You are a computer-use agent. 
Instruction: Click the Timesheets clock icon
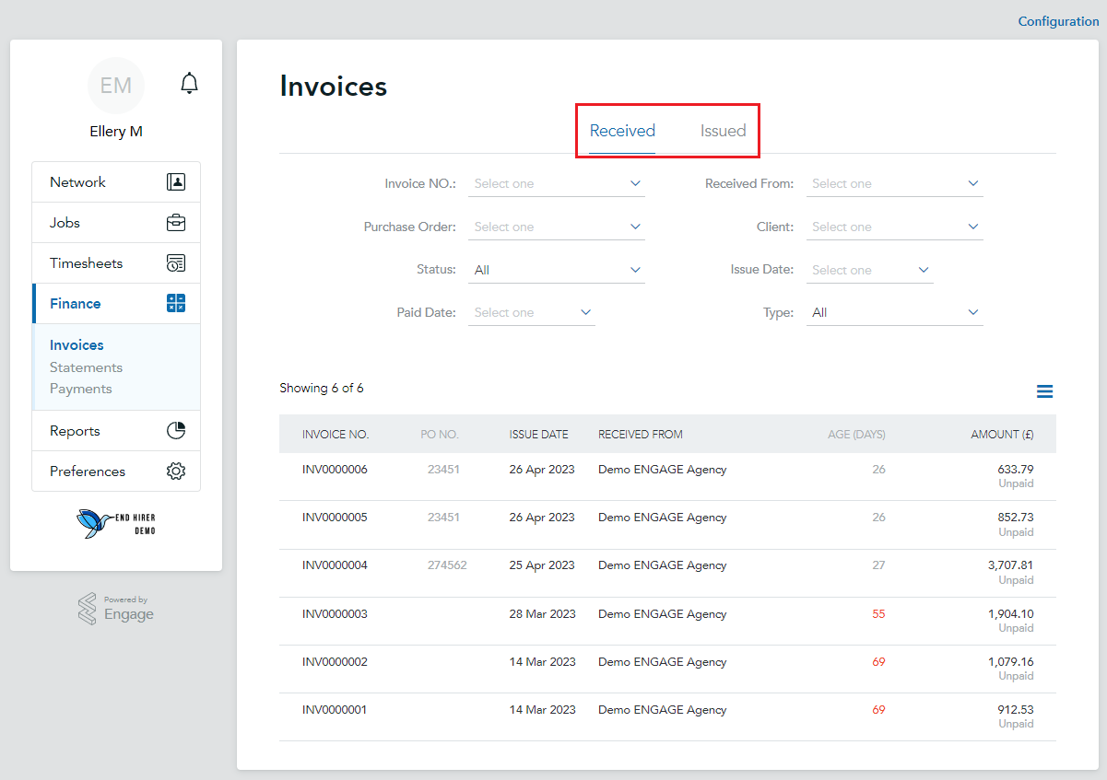coord(176,263)
